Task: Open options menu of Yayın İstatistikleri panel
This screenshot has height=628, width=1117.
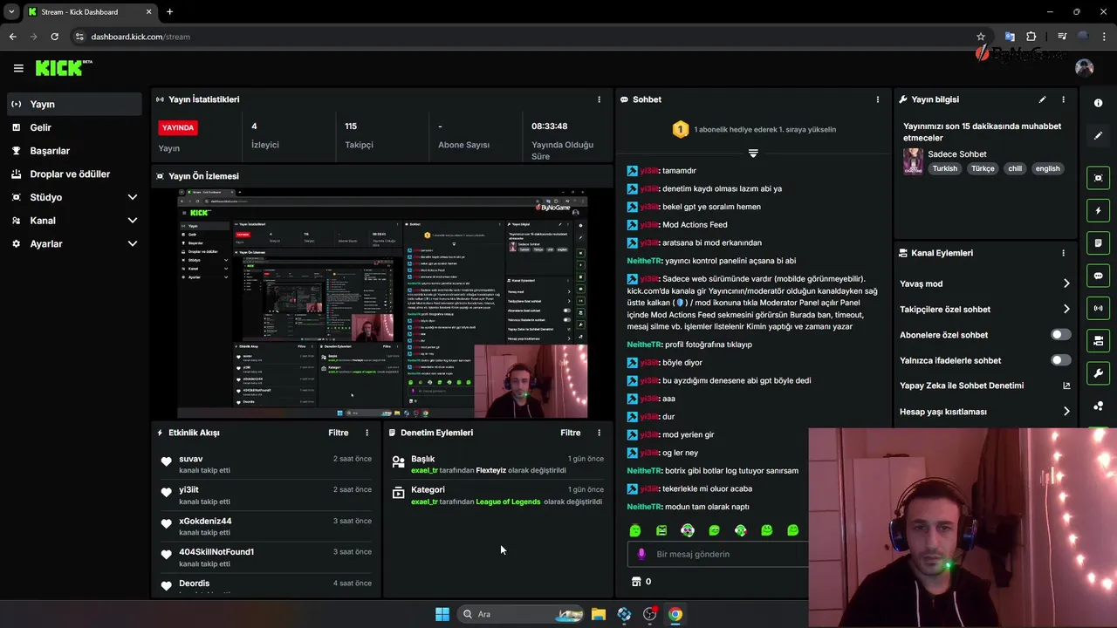Action: pos(599,99)
